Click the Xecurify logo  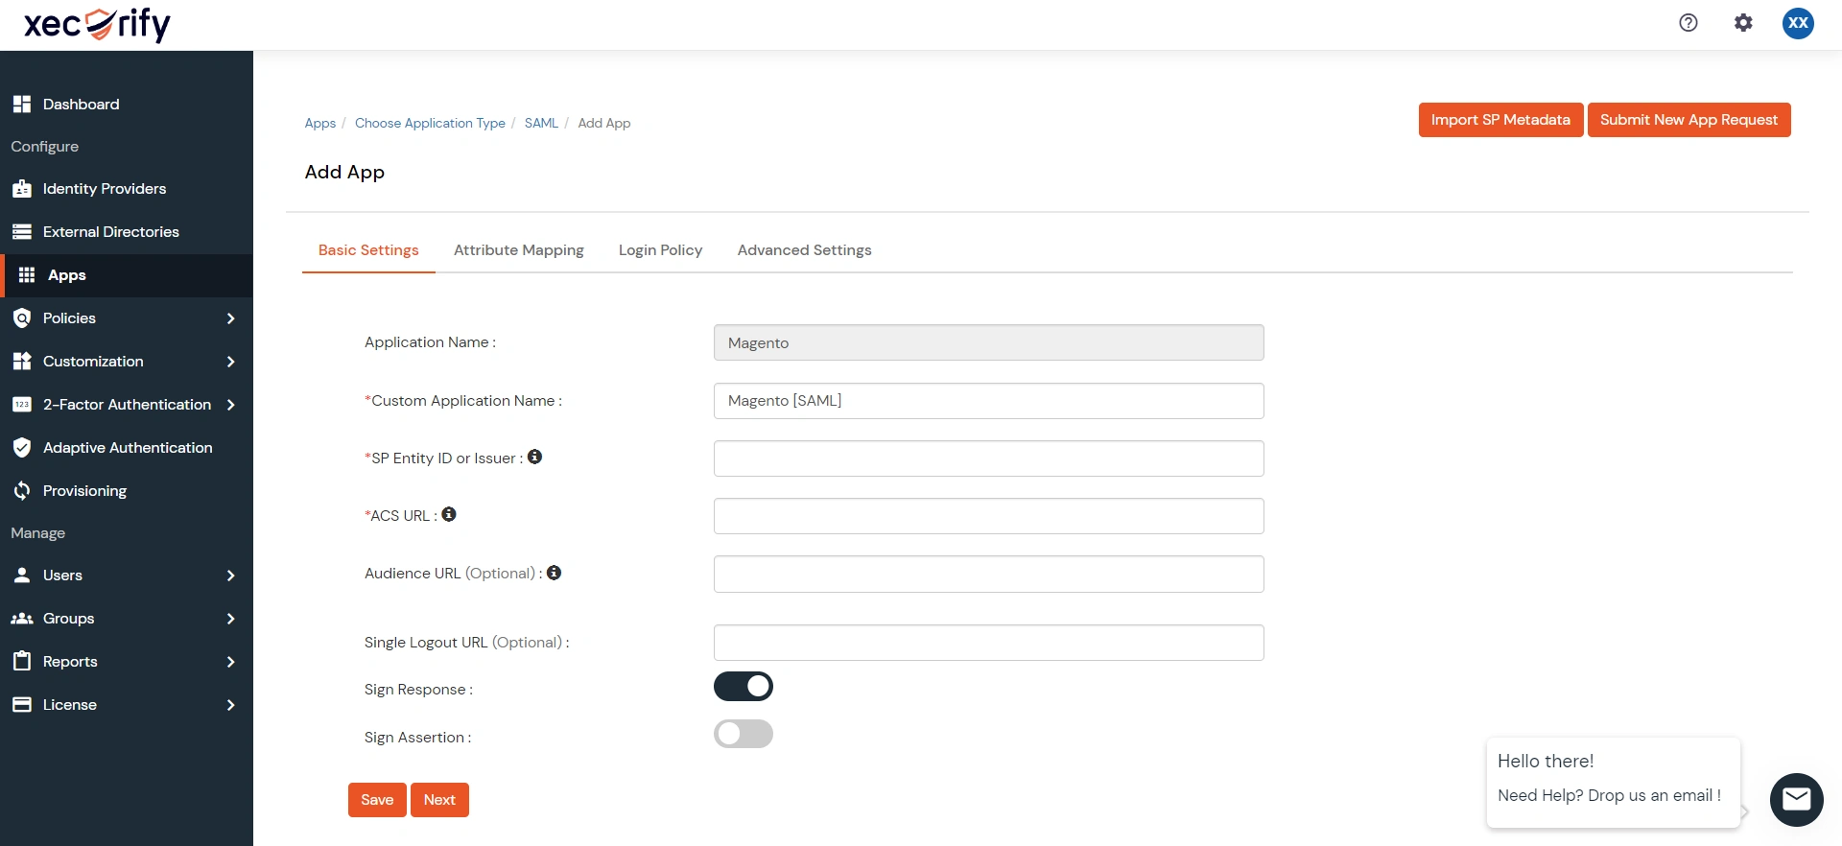coord(97,24)
